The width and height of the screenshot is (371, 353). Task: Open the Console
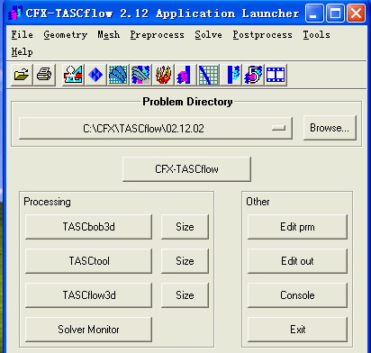(297, 295)
